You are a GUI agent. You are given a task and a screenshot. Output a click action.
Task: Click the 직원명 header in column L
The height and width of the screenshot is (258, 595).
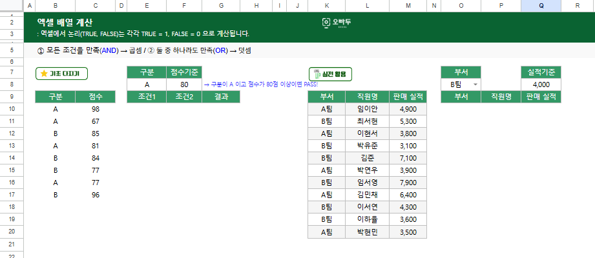tap(368, 97)
